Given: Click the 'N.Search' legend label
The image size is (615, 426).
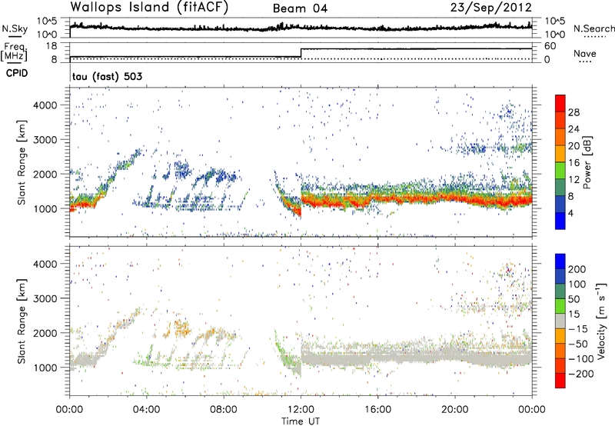Looking at the screenshot, I should tap(593, 28).
